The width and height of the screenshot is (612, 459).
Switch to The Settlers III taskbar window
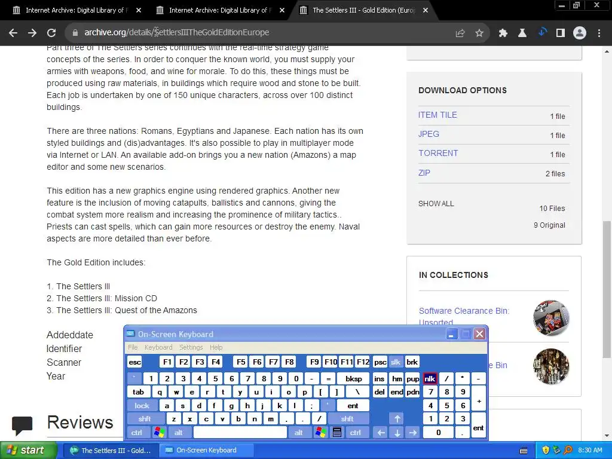pyautogui.click(x=111, y=451)
